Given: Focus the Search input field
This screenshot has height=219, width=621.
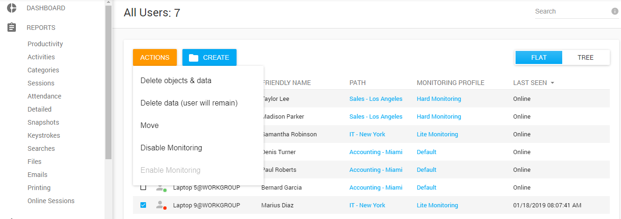Looking at the screenshot, I should pyautogui.click(x=572, y=11).
